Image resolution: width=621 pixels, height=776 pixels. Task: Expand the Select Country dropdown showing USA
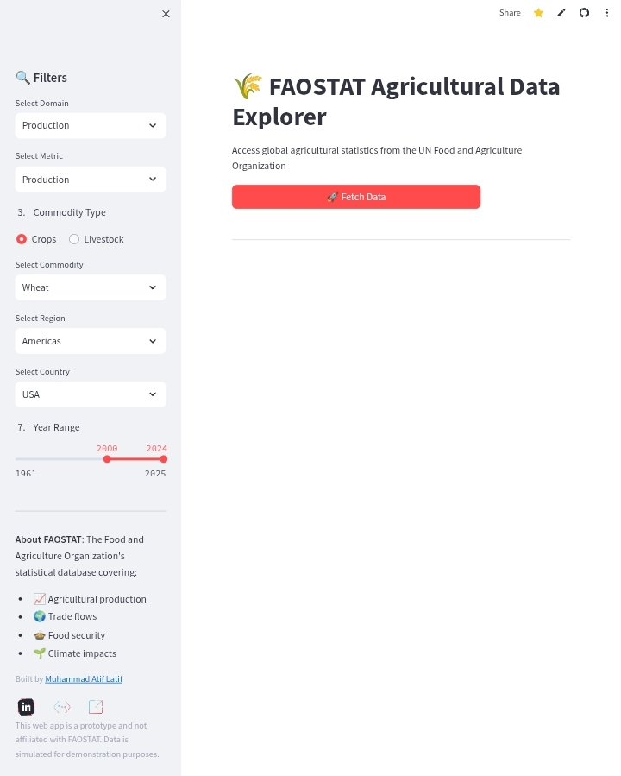coord(91,394)
